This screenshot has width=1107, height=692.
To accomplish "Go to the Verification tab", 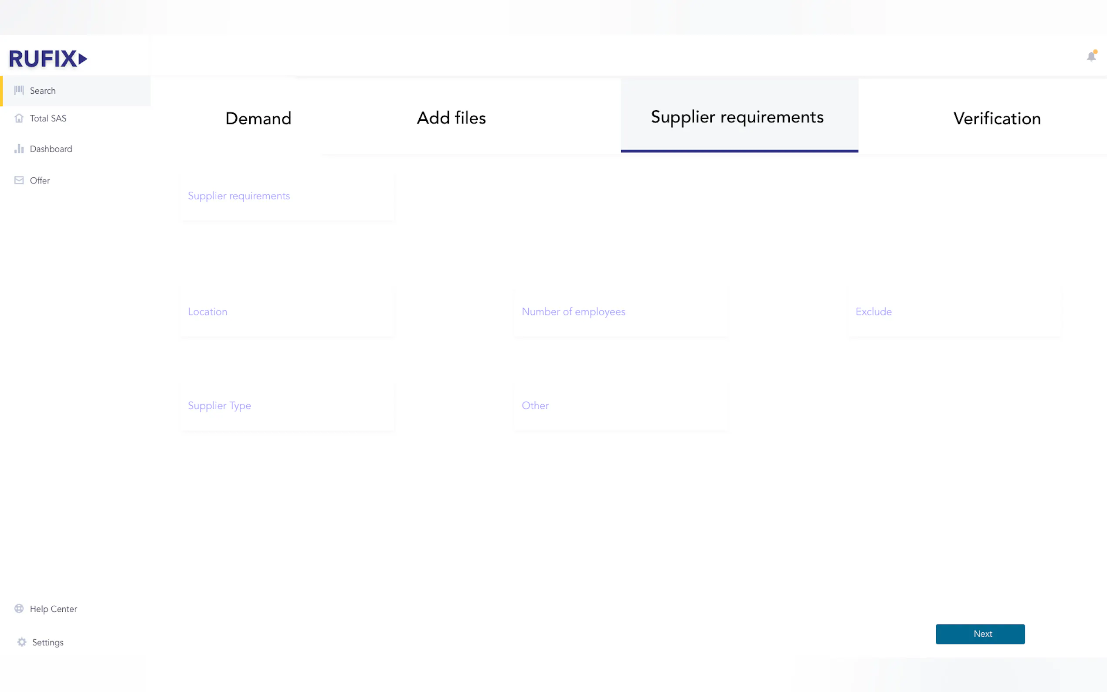I will 996,119.
